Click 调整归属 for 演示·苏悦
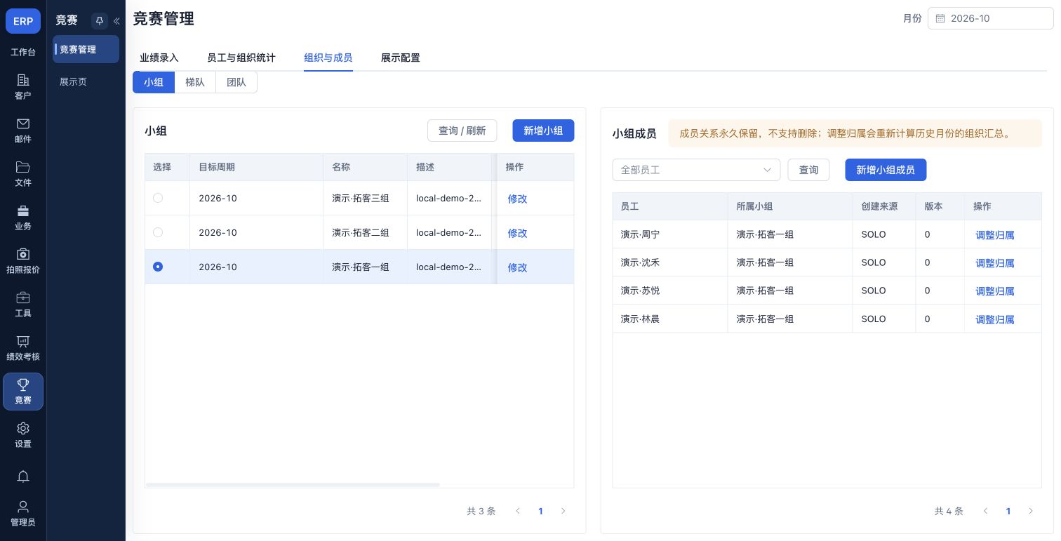The image size is (1061, 541). coord(995,291)
